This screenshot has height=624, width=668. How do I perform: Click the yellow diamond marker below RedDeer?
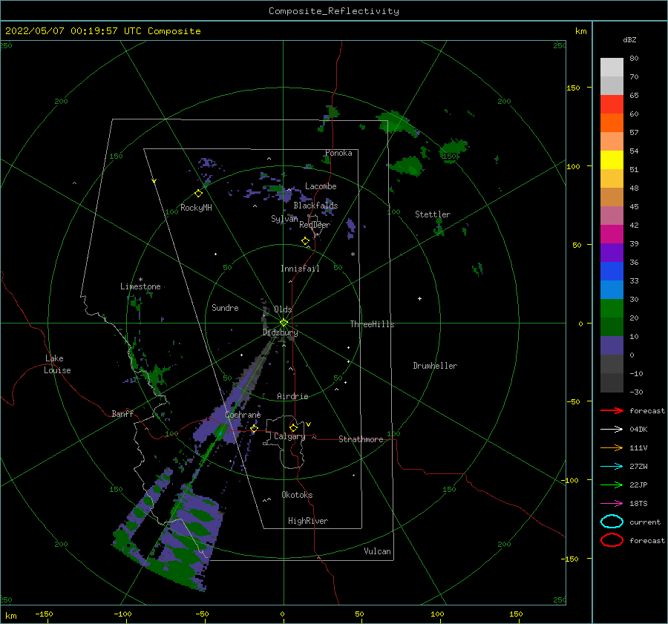(x=305, y=241)
